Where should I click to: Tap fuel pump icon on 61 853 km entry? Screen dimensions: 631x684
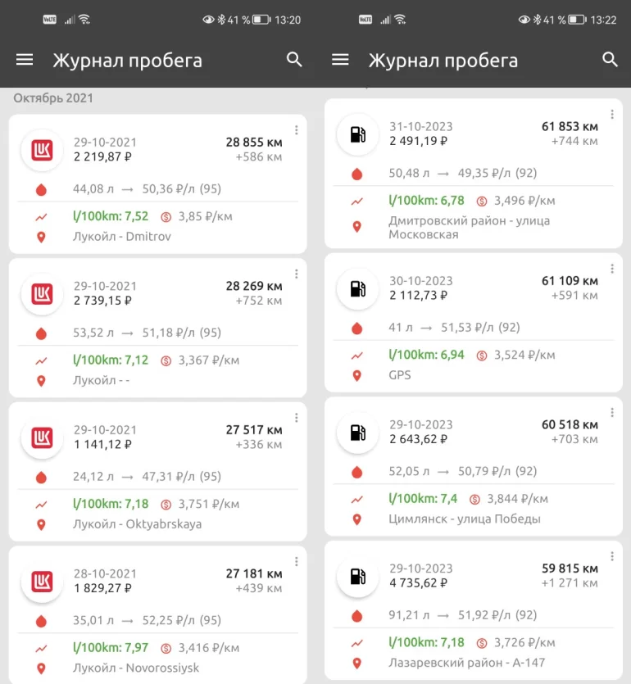tap(357, 134)
